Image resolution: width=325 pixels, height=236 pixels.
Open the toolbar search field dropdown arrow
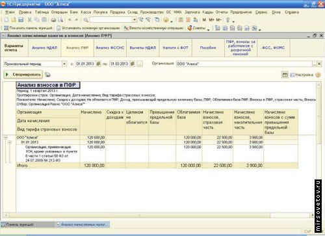coord(135,20)
